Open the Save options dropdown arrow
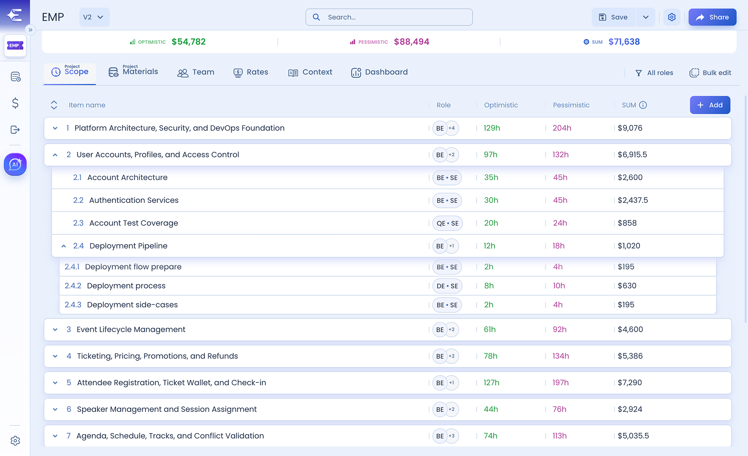The width and height of the screenshot is (748, 456). tap(646, 17)
